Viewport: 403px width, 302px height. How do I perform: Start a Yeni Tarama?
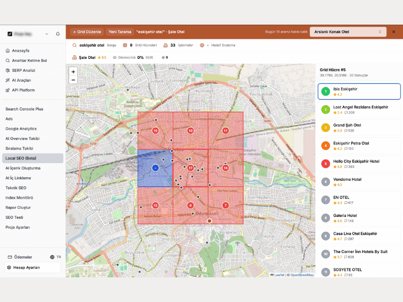pyautogui.click(x=120, y=32)
